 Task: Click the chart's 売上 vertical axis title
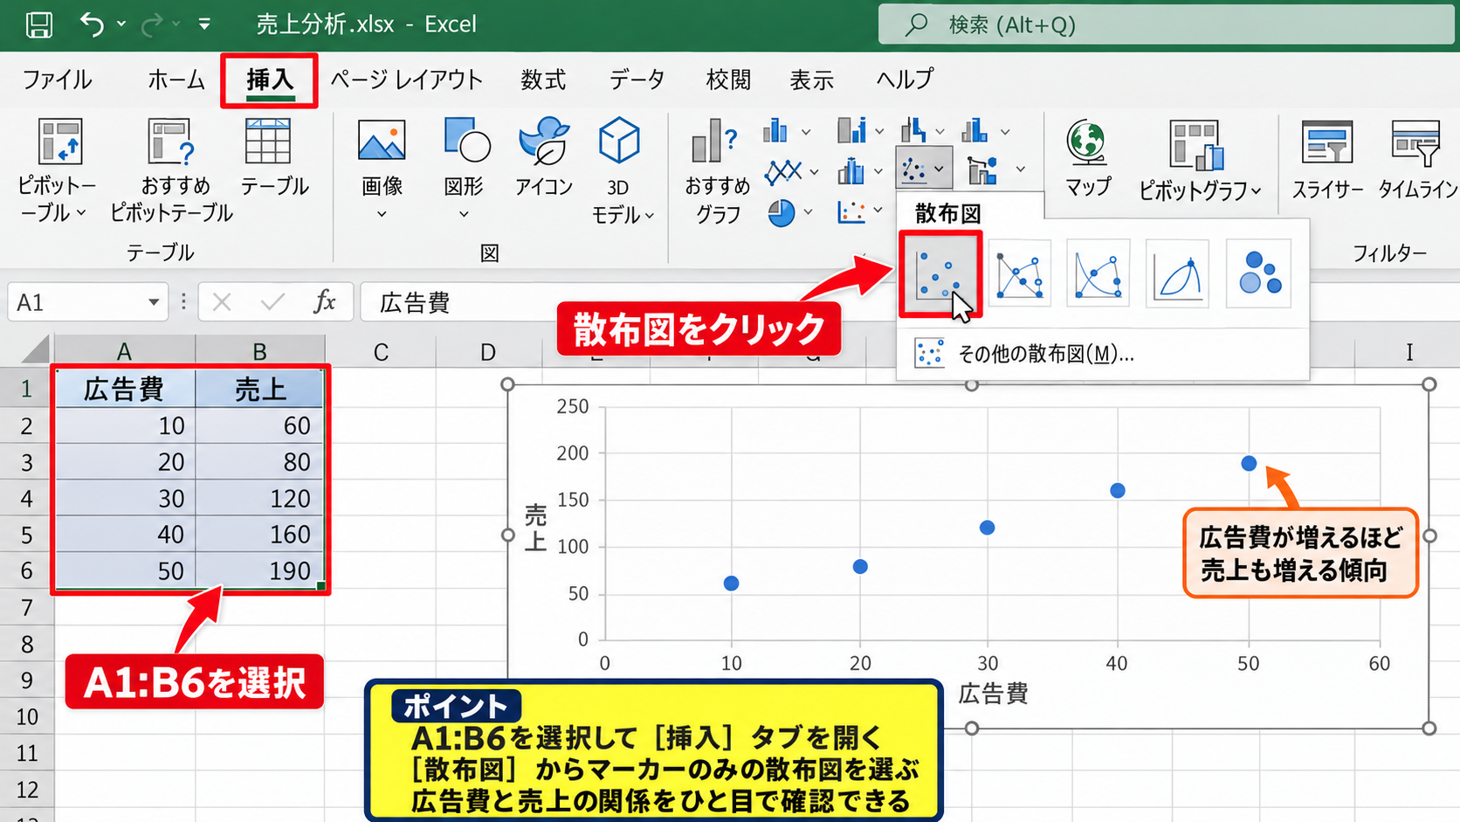click(534, 527)
